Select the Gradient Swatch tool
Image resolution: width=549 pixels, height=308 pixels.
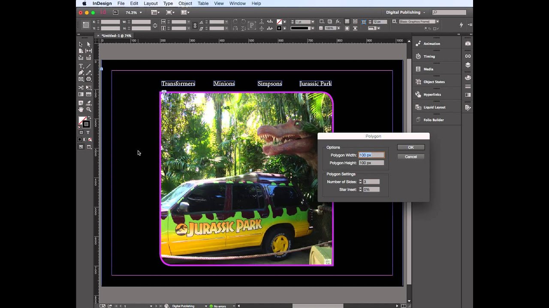click(x=81, y=94)
